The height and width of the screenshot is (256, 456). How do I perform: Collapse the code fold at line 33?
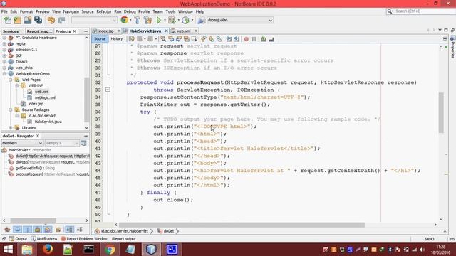(108, 90)
